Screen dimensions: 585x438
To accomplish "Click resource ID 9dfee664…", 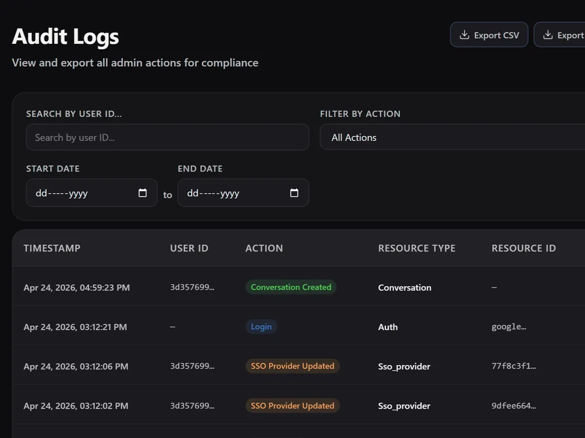I will coord(514,406).
